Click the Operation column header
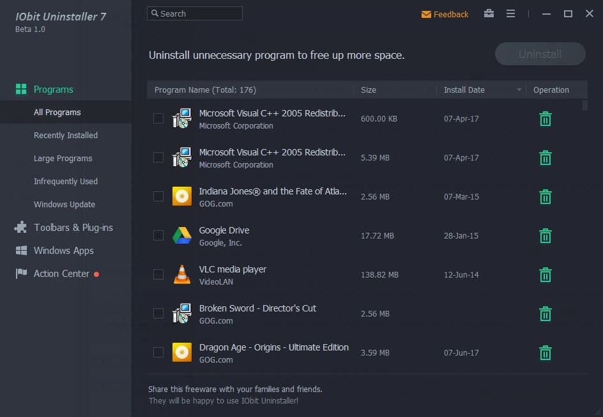Screen dimensions: 603x417 (x=551, y=90)
